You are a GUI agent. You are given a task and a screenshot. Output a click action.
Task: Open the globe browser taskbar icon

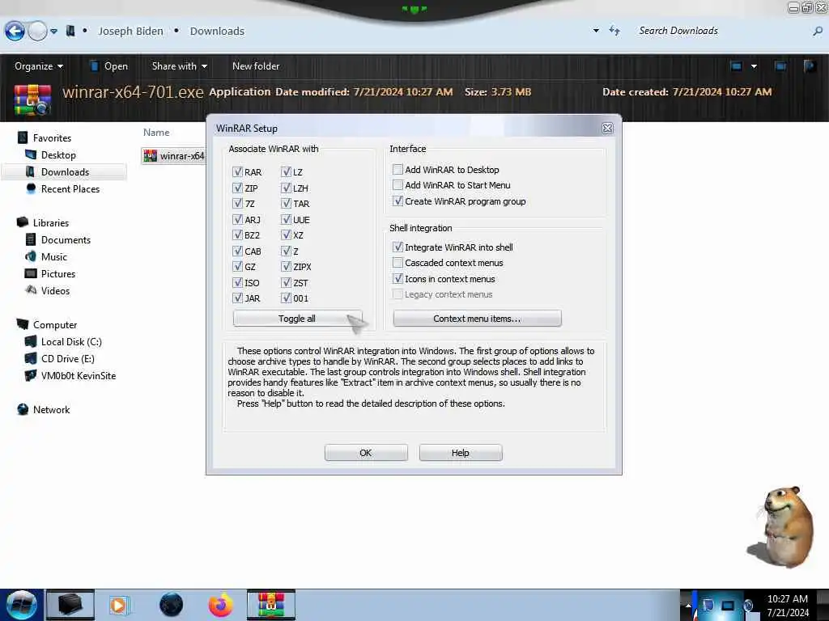tap(171, 605)
